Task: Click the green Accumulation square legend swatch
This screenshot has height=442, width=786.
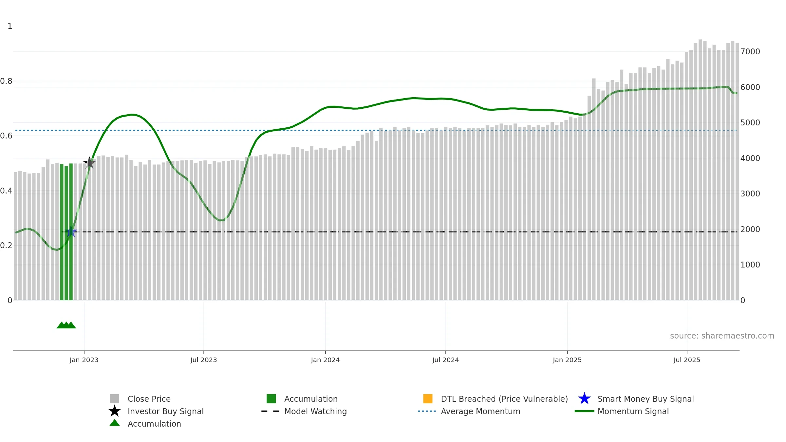Action: coord(271,399)
